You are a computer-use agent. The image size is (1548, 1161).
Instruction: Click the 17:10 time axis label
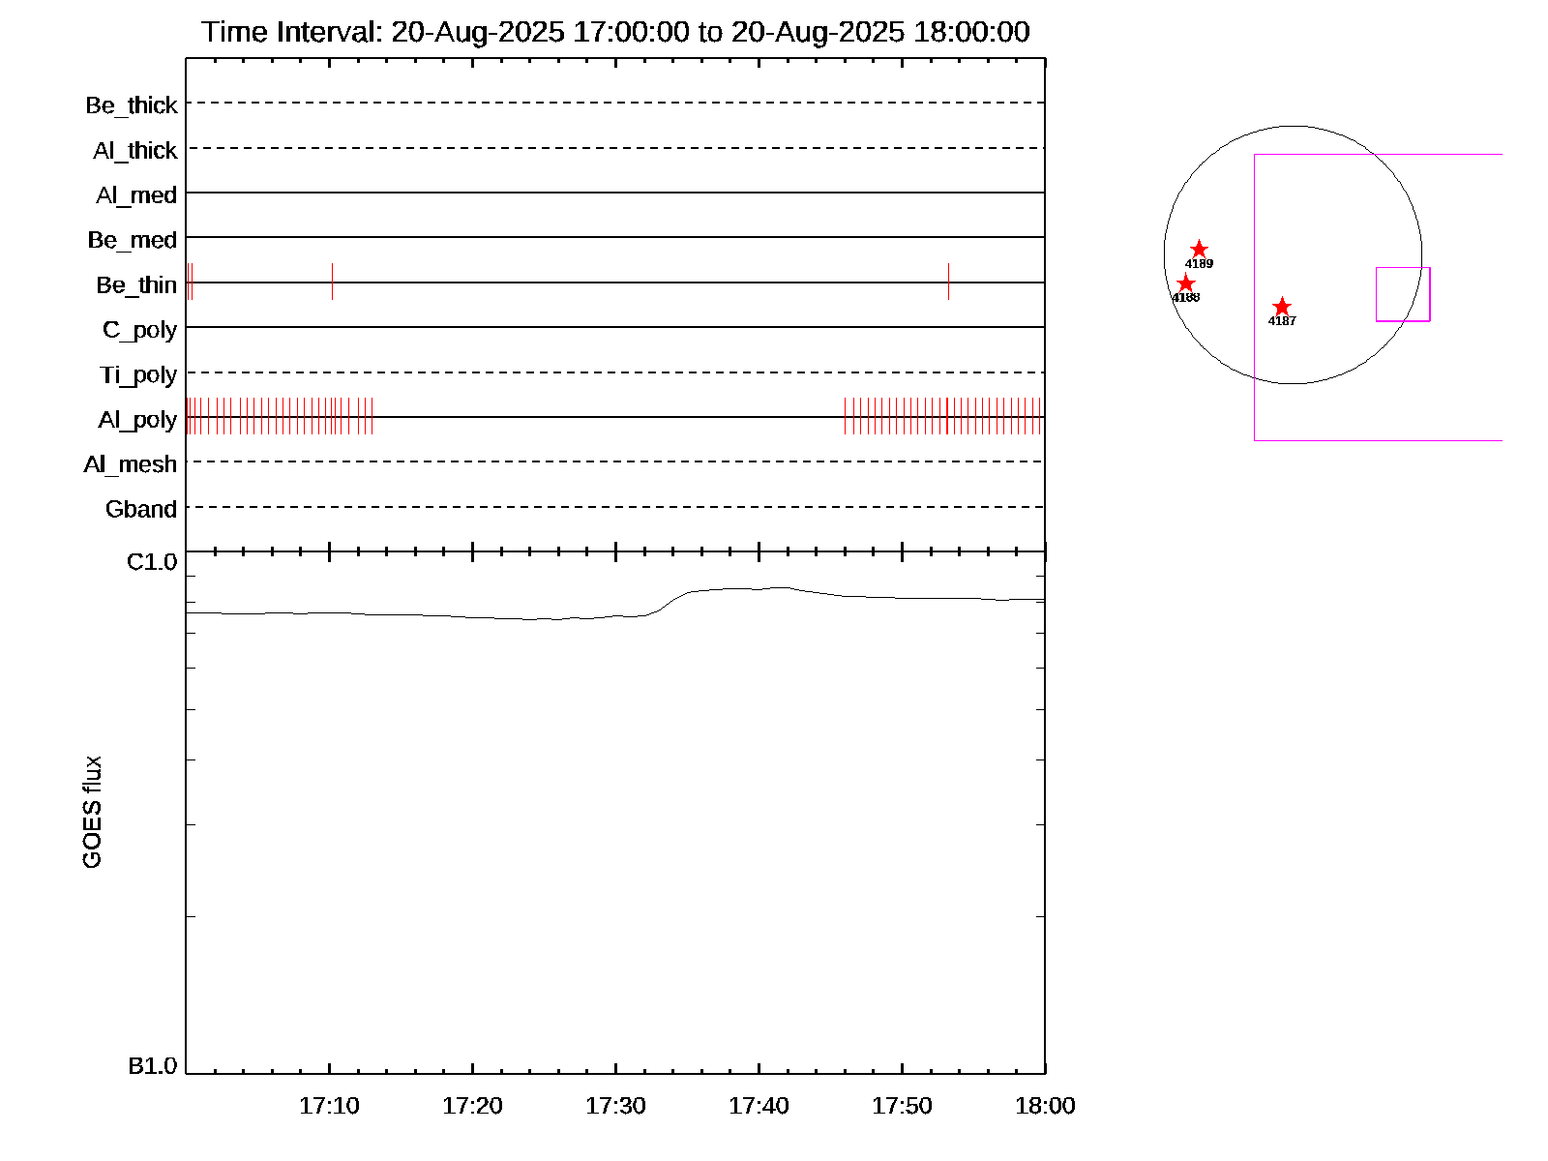click(x=329, y=1106)
